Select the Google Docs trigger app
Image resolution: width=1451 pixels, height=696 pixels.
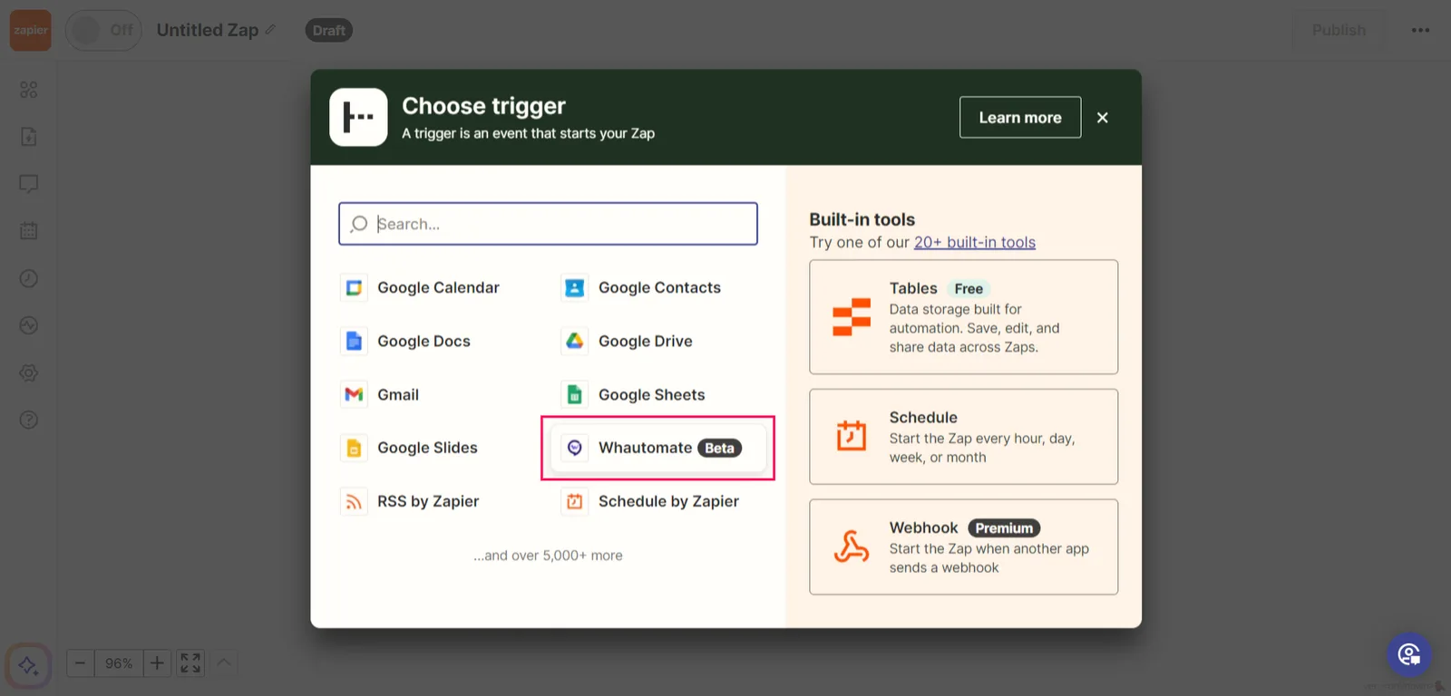pos(406,341)
